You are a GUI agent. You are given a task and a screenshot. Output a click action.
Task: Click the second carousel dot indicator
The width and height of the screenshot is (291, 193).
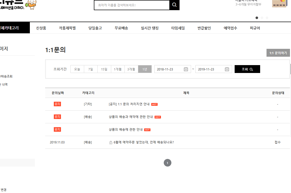pyautogui.click(x=262, y=18)
